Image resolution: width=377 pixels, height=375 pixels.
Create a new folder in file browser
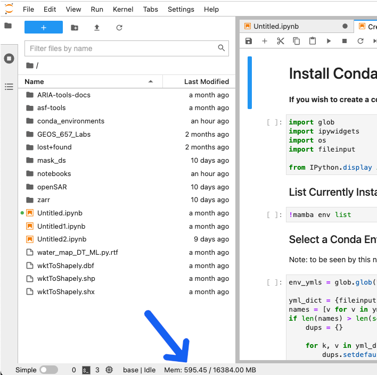coord(75,28)
